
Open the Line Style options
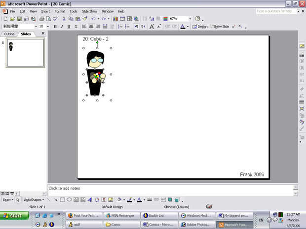coord(150,199)
